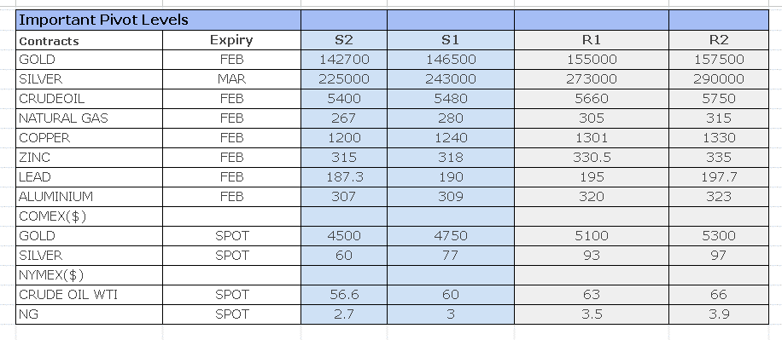Select the R1 column header

click(592, 40)
